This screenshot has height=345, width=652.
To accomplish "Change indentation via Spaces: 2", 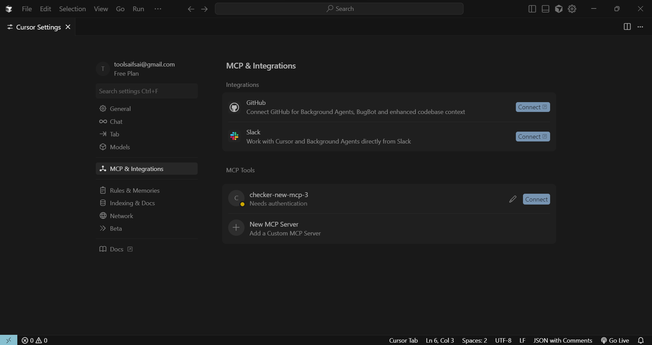I will point(474,340).
